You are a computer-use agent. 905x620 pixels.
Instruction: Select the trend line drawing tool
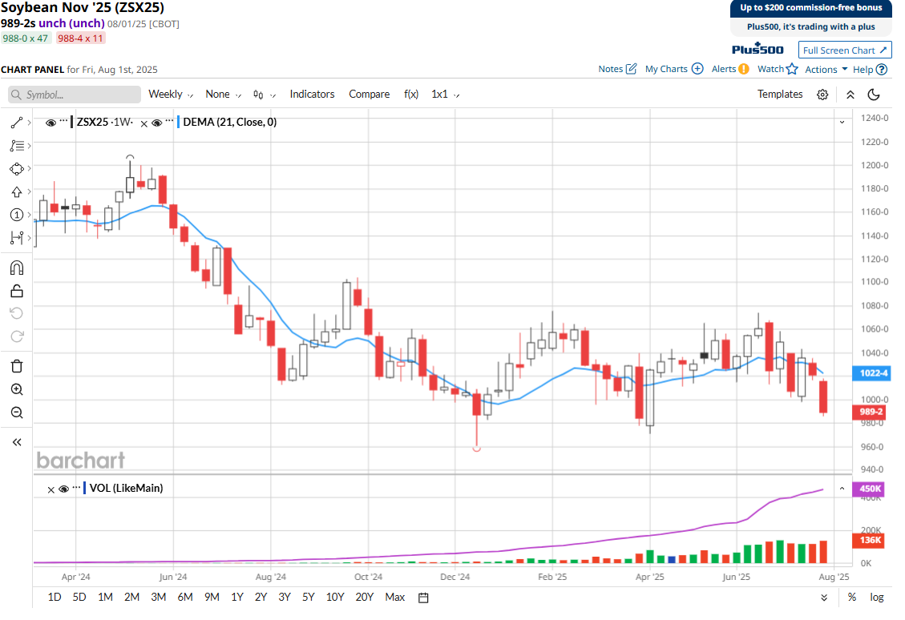point(16,123)
